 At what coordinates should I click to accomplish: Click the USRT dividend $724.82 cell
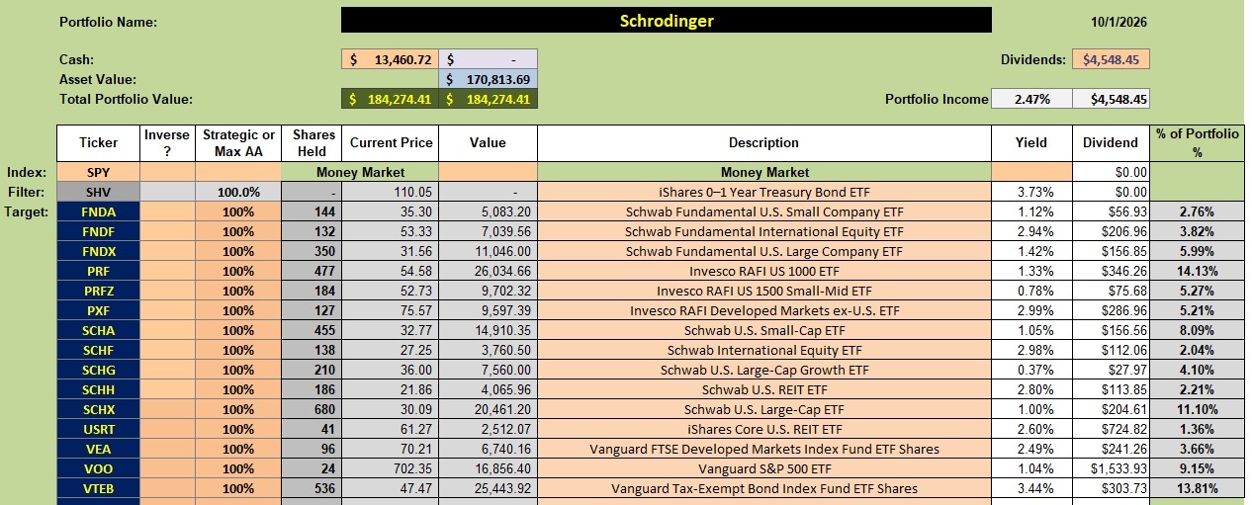click(1111, 429)
